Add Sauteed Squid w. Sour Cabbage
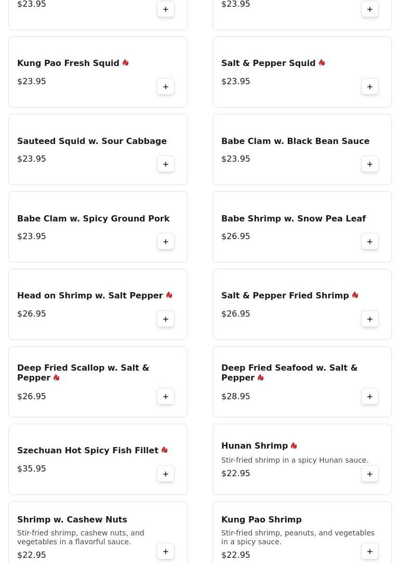The image size is (400, 563). [x=166, y=164]
